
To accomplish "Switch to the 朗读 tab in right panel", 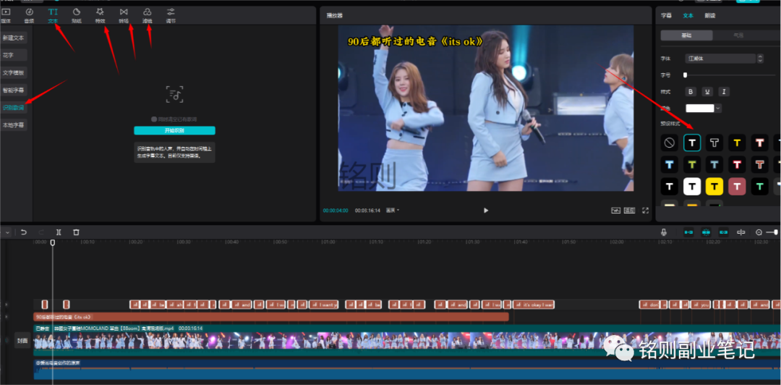I will 710,15.
